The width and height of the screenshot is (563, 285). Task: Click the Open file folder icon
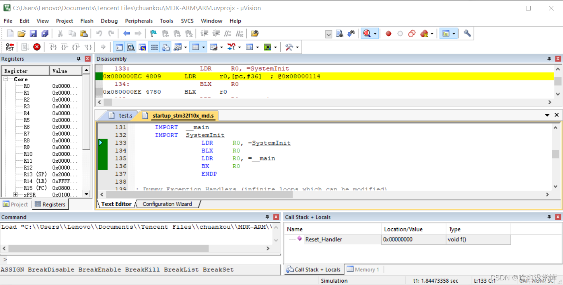[x=22, y=33]
